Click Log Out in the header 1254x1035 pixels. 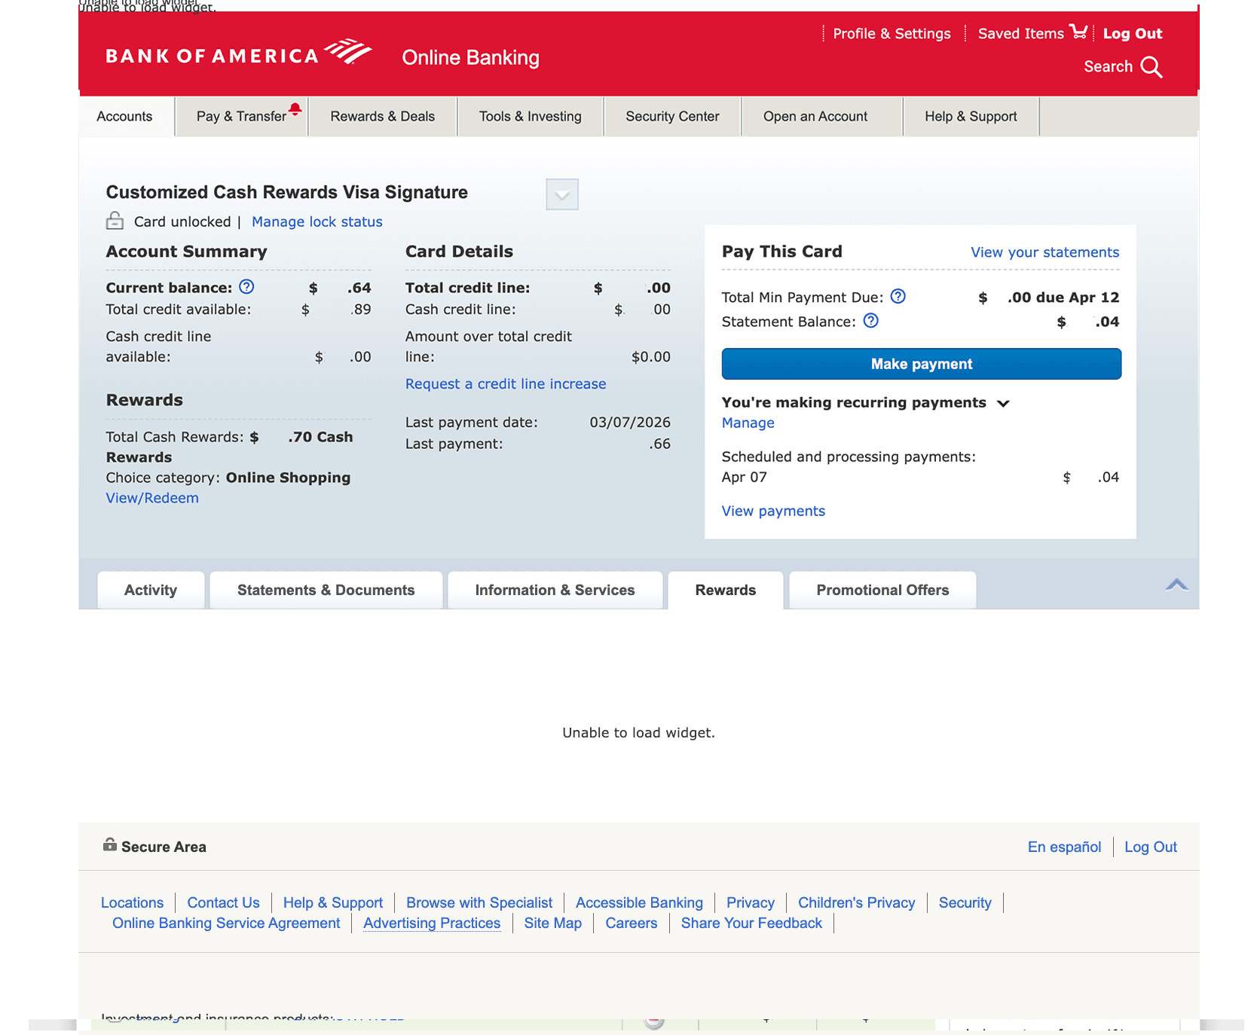[1132, 33]
